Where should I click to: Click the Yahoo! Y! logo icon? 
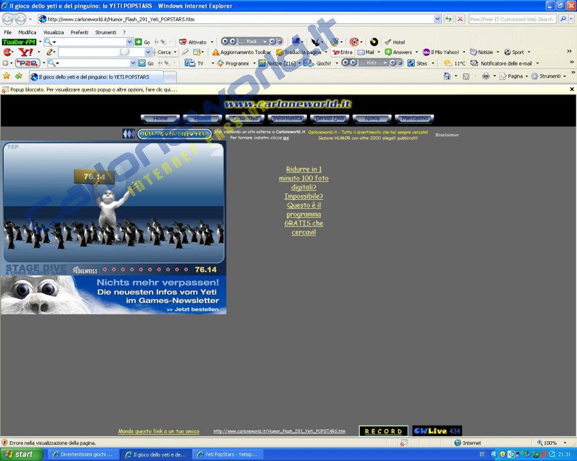pos(25,52)
